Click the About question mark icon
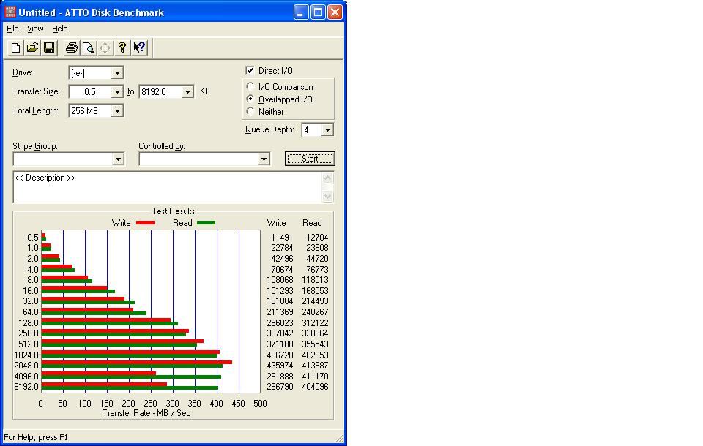703x446 pixels. coord(122,48)
